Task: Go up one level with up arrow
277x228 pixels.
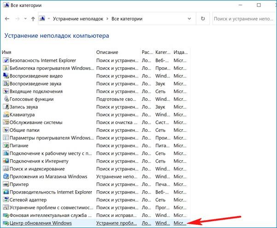Action: (x=33, y=19)
